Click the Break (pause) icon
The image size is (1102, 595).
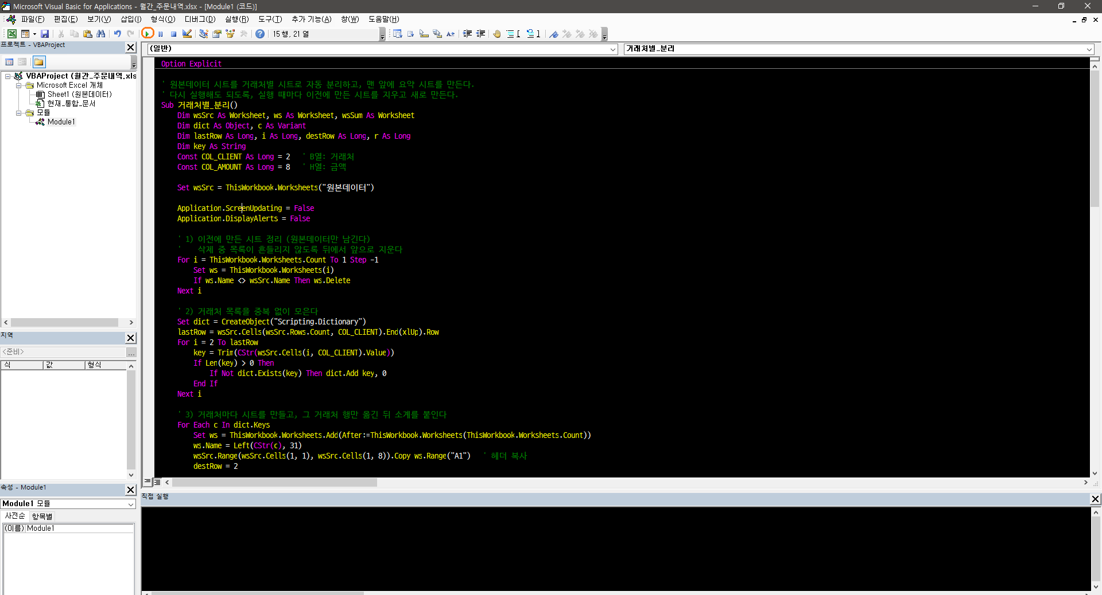point(161,34)
